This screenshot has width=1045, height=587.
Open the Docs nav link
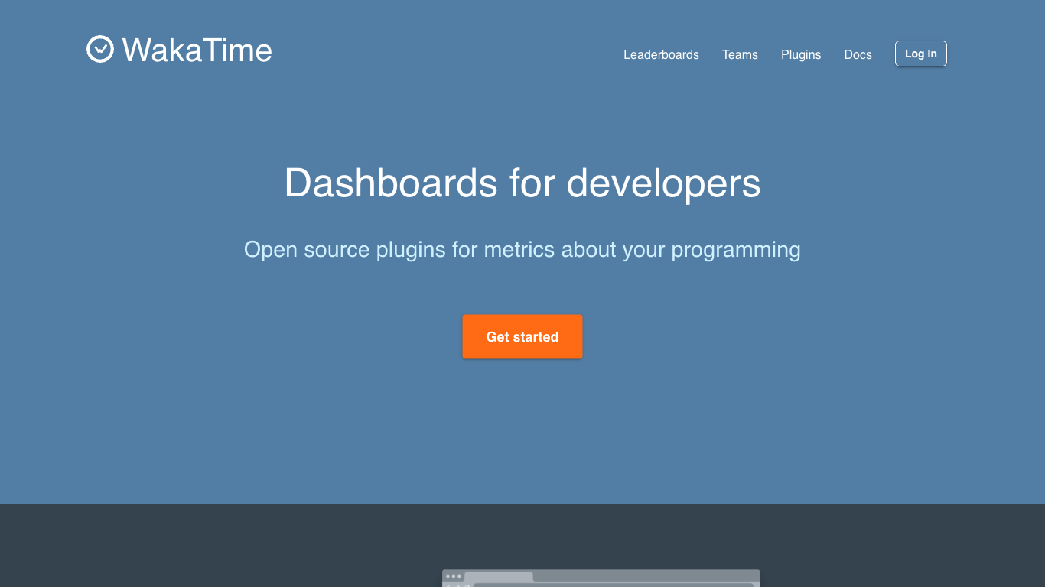click(858, 55)
